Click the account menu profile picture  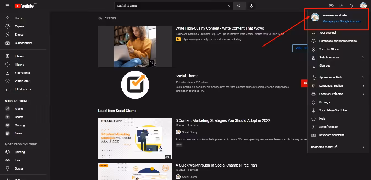point(315,17)
